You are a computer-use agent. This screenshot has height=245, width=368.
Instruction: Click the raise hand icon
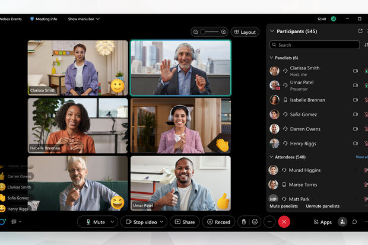click(244, 222)
